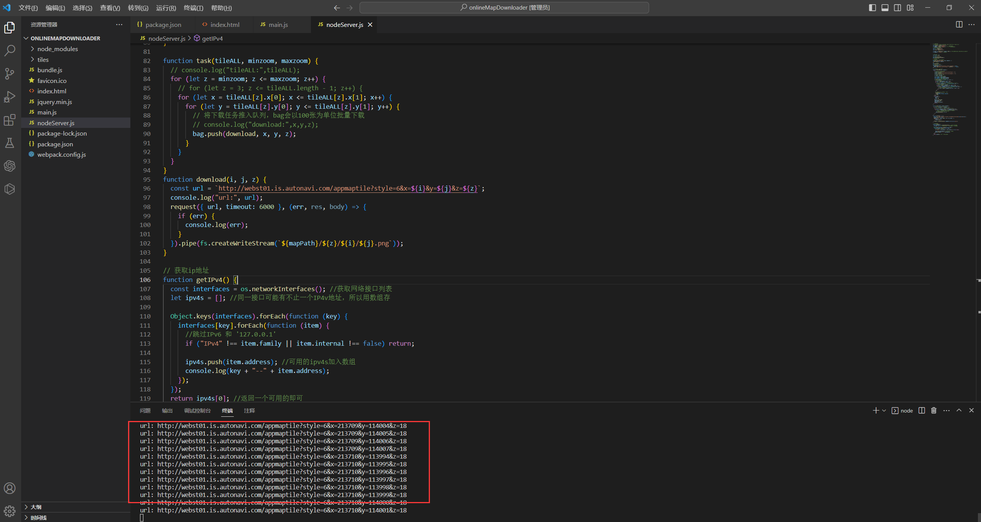
Task: Go back using the navigation arrow
Action: point(337,8)
